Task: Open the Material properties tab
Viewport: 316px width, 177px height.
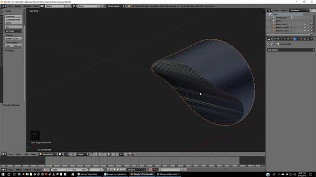Action: coord(301,39)
